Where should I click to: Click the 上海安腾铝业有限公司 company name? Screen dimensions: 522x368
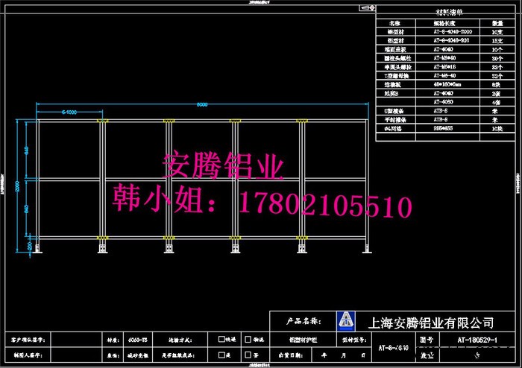432,322
